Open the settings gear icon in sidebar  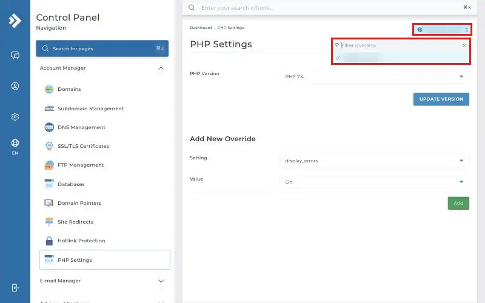[15, 116]
